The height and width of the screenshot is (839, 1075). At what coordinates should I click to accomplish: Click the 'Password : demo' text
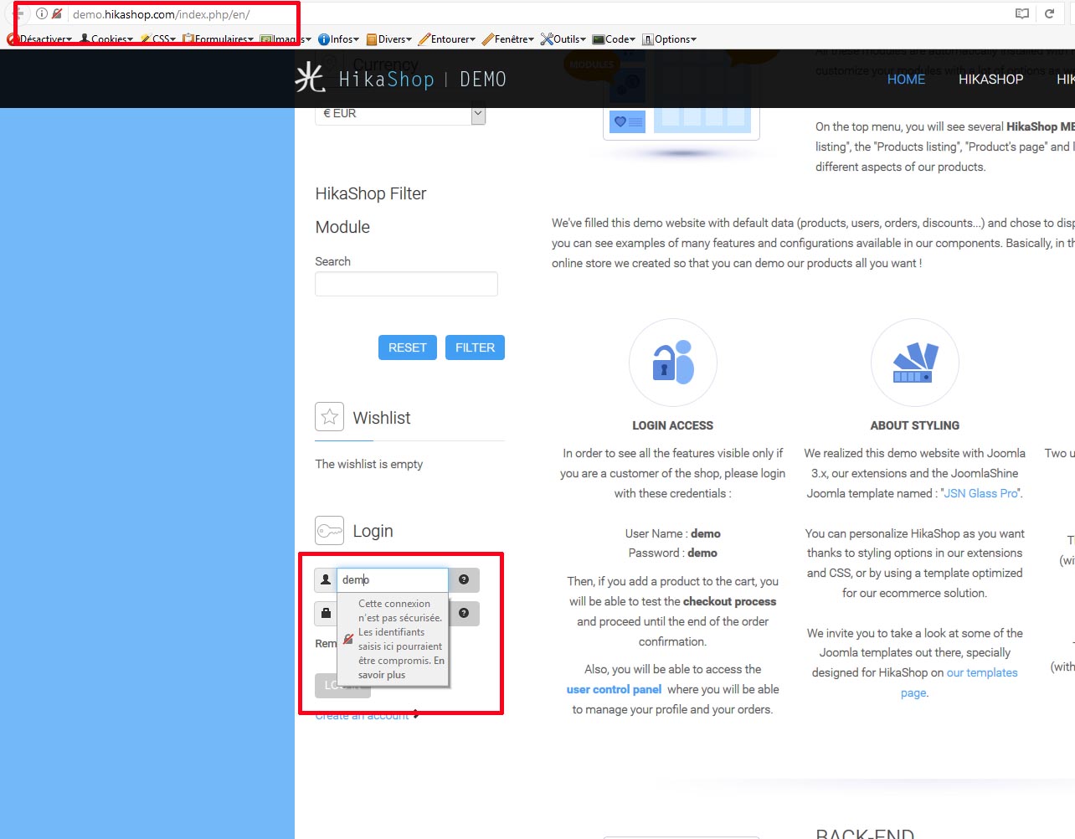click(673, 553)
